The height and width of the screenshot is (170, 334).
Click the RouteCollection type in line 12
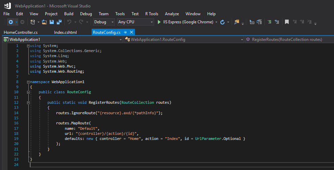pos(138,102)
